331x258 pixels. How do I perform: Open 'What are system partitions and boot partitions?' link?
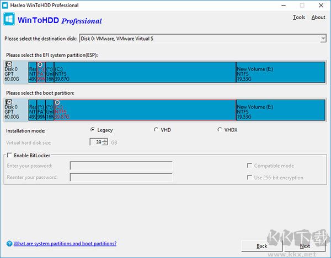[65, 244]
